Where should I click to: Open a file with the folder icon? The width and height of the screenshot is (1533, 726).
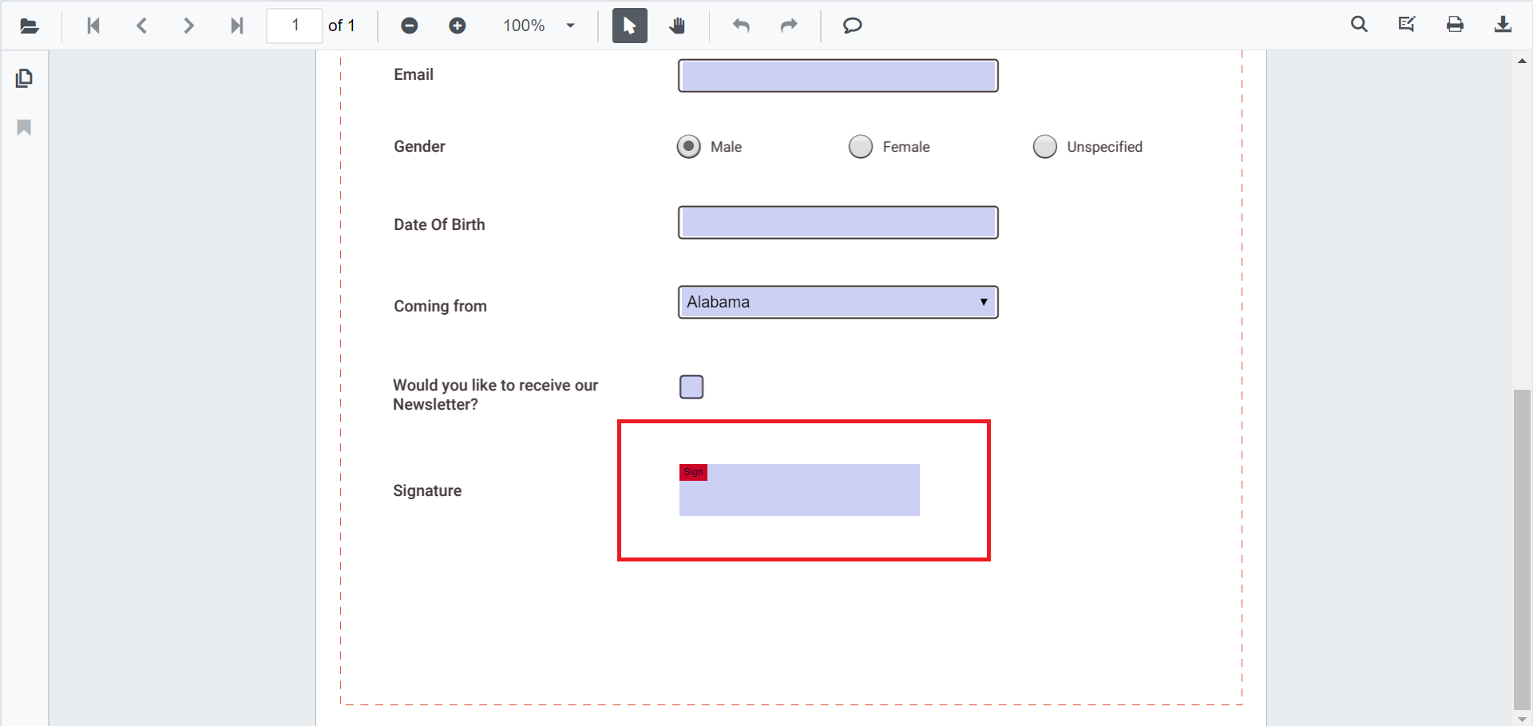click(30, 26)
